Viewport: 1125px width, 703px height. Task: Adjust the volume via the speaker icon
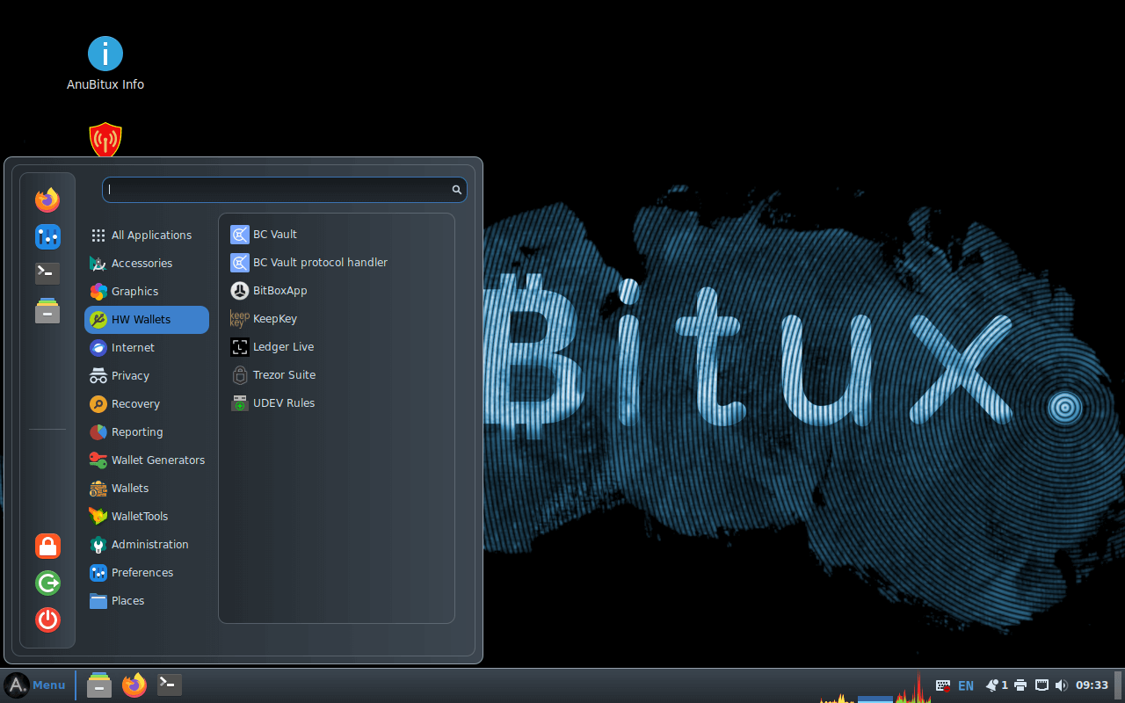coord(1061,685)
